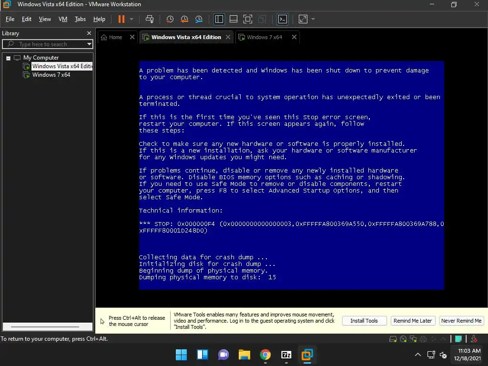Click the Install Tools button

364,321
